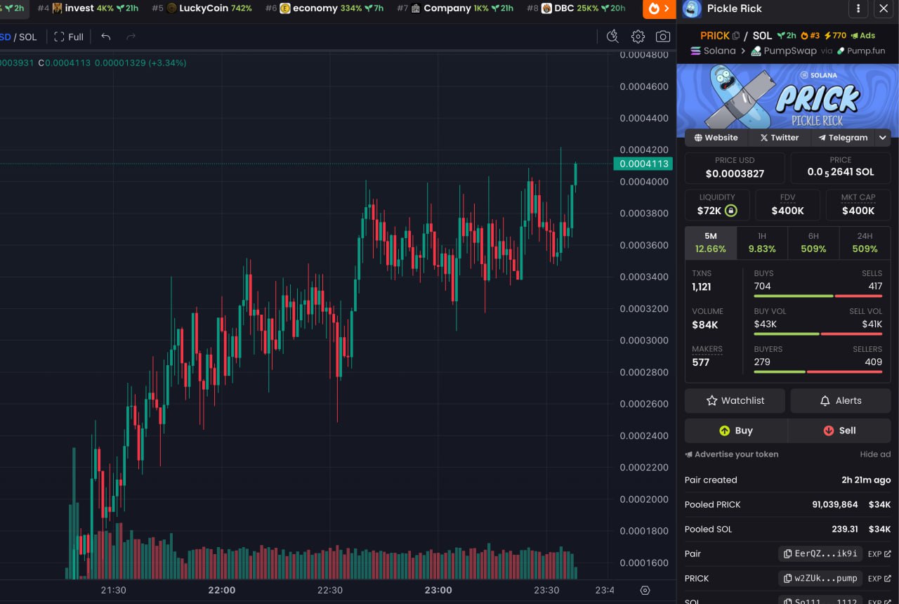Click the Pooled SOL amount 239.31
The height and width of the screenshot is (604, 899).
pos(845,529)
